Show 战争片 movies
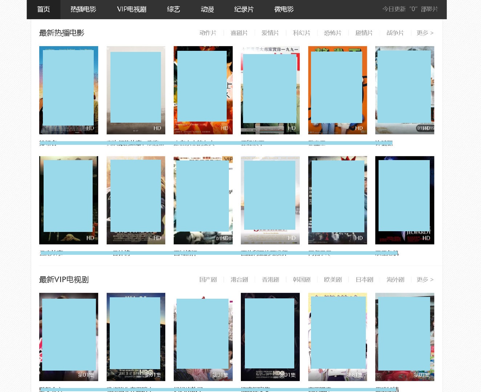 point(395,33)
